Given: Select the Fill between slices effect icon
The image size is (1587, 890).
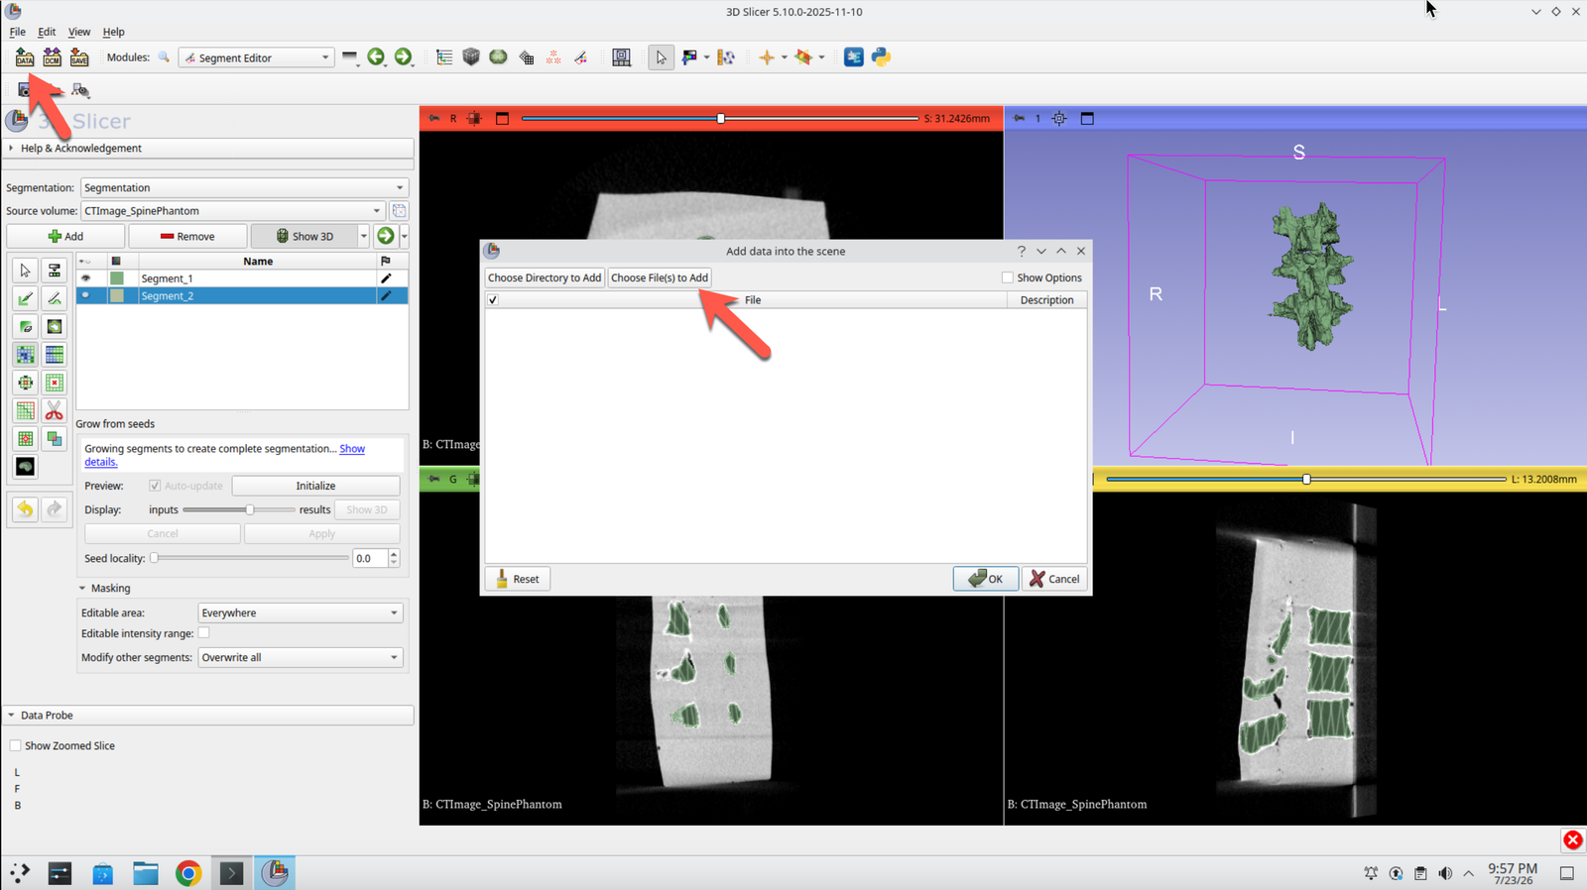Looking at the screenshot, I should pos(55,354).
